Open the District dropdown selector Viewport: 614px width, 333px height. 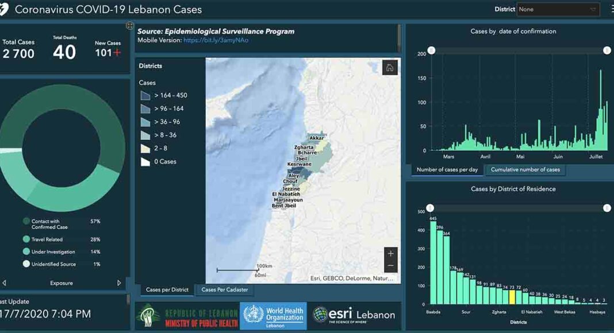(x=558, y=10)
